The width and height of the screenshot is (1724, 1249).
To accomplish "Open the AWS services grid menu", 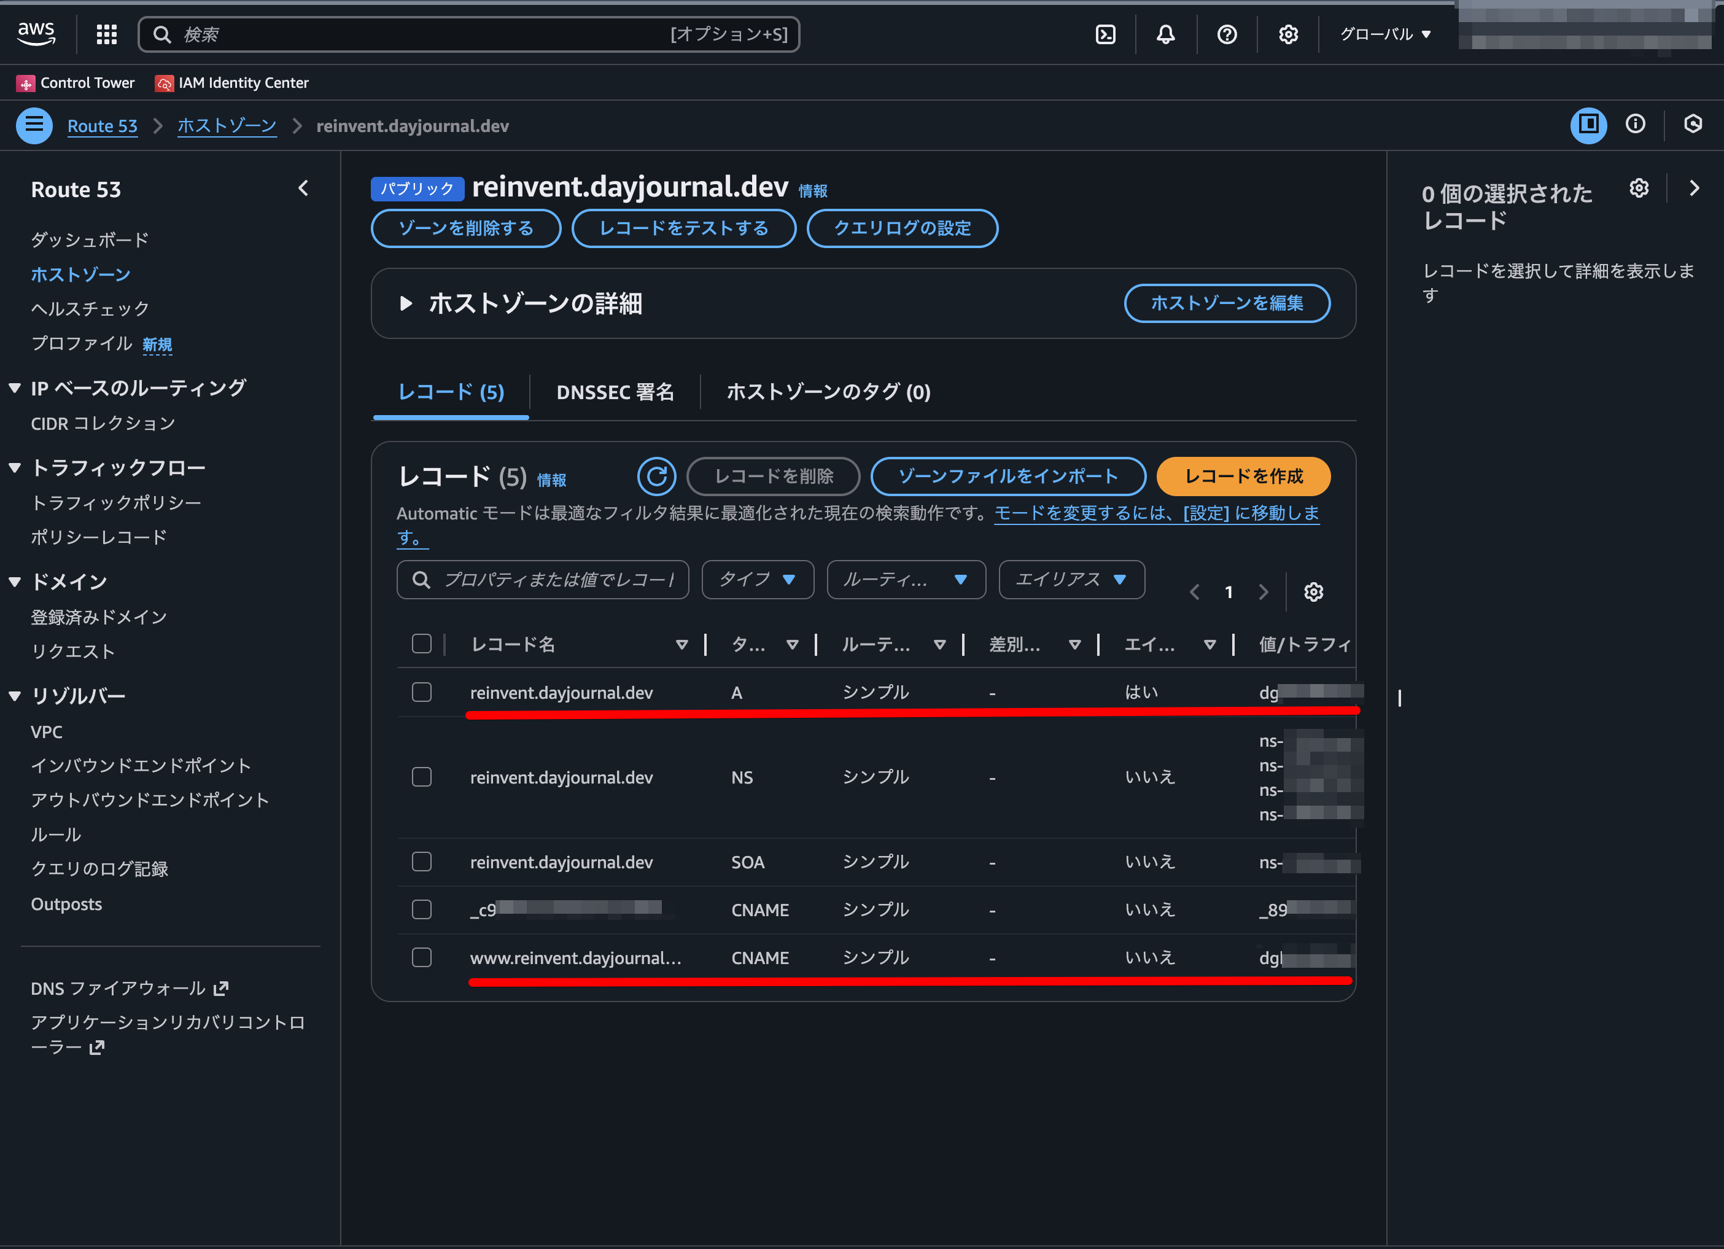I will pyautogui.click(x=106, y=34).
